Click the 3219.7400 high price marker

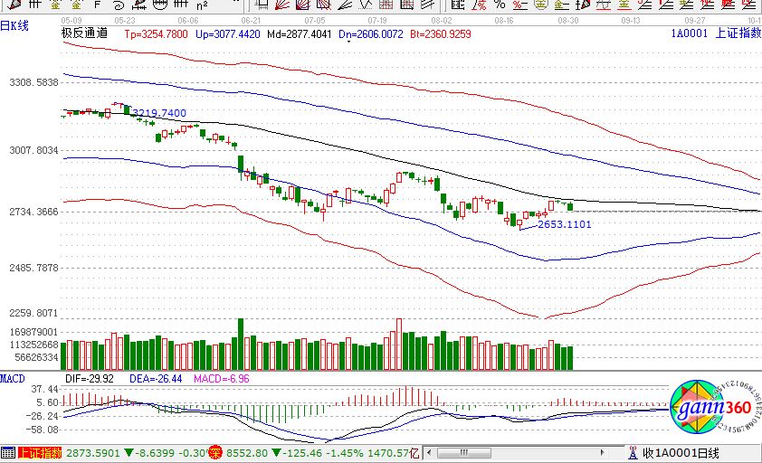(159, 113)
